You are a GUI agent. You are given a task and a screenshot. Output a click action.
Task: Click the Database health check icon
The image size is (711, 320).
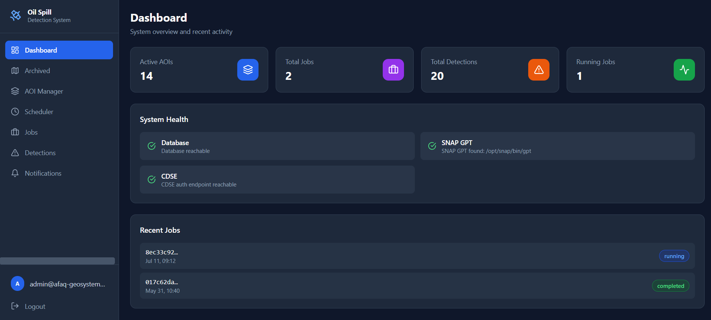pos(151,146)
